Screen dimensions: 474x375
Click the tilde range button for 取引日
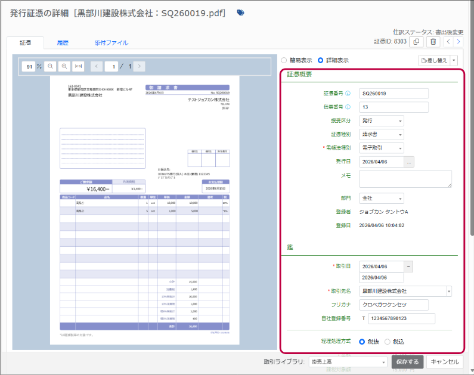408,266
